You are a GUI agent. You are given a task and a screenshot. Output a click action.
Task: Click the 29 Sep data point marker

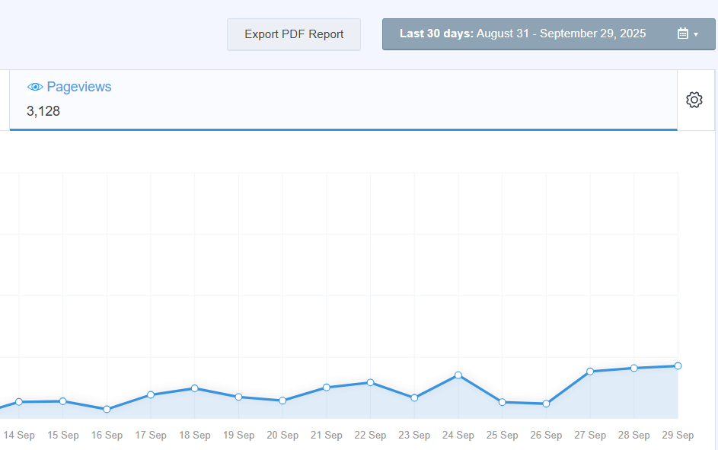coord(678,365)
